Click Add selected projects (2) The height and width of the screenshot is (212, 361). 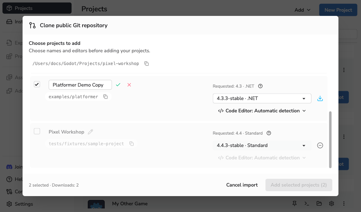(x=299, y=185)
